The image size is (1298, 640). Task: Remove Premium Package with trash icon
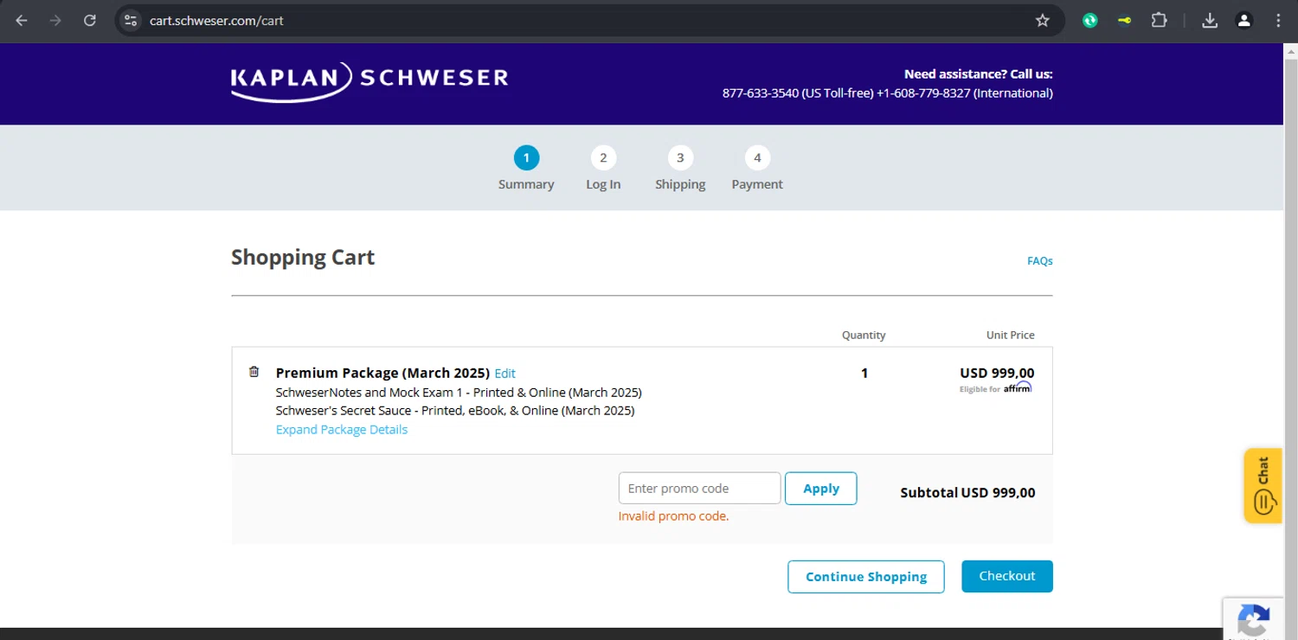click(x=254, y=372)
